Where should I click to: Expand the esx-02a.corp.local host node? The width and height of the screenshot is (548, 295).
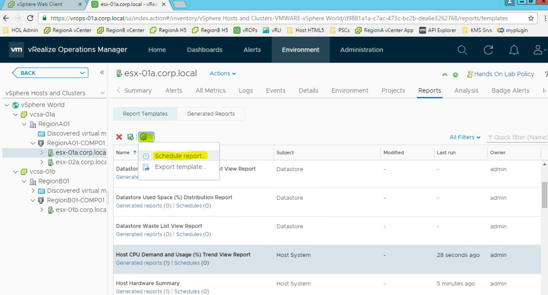pyautogui.click(x=42, y=162)
